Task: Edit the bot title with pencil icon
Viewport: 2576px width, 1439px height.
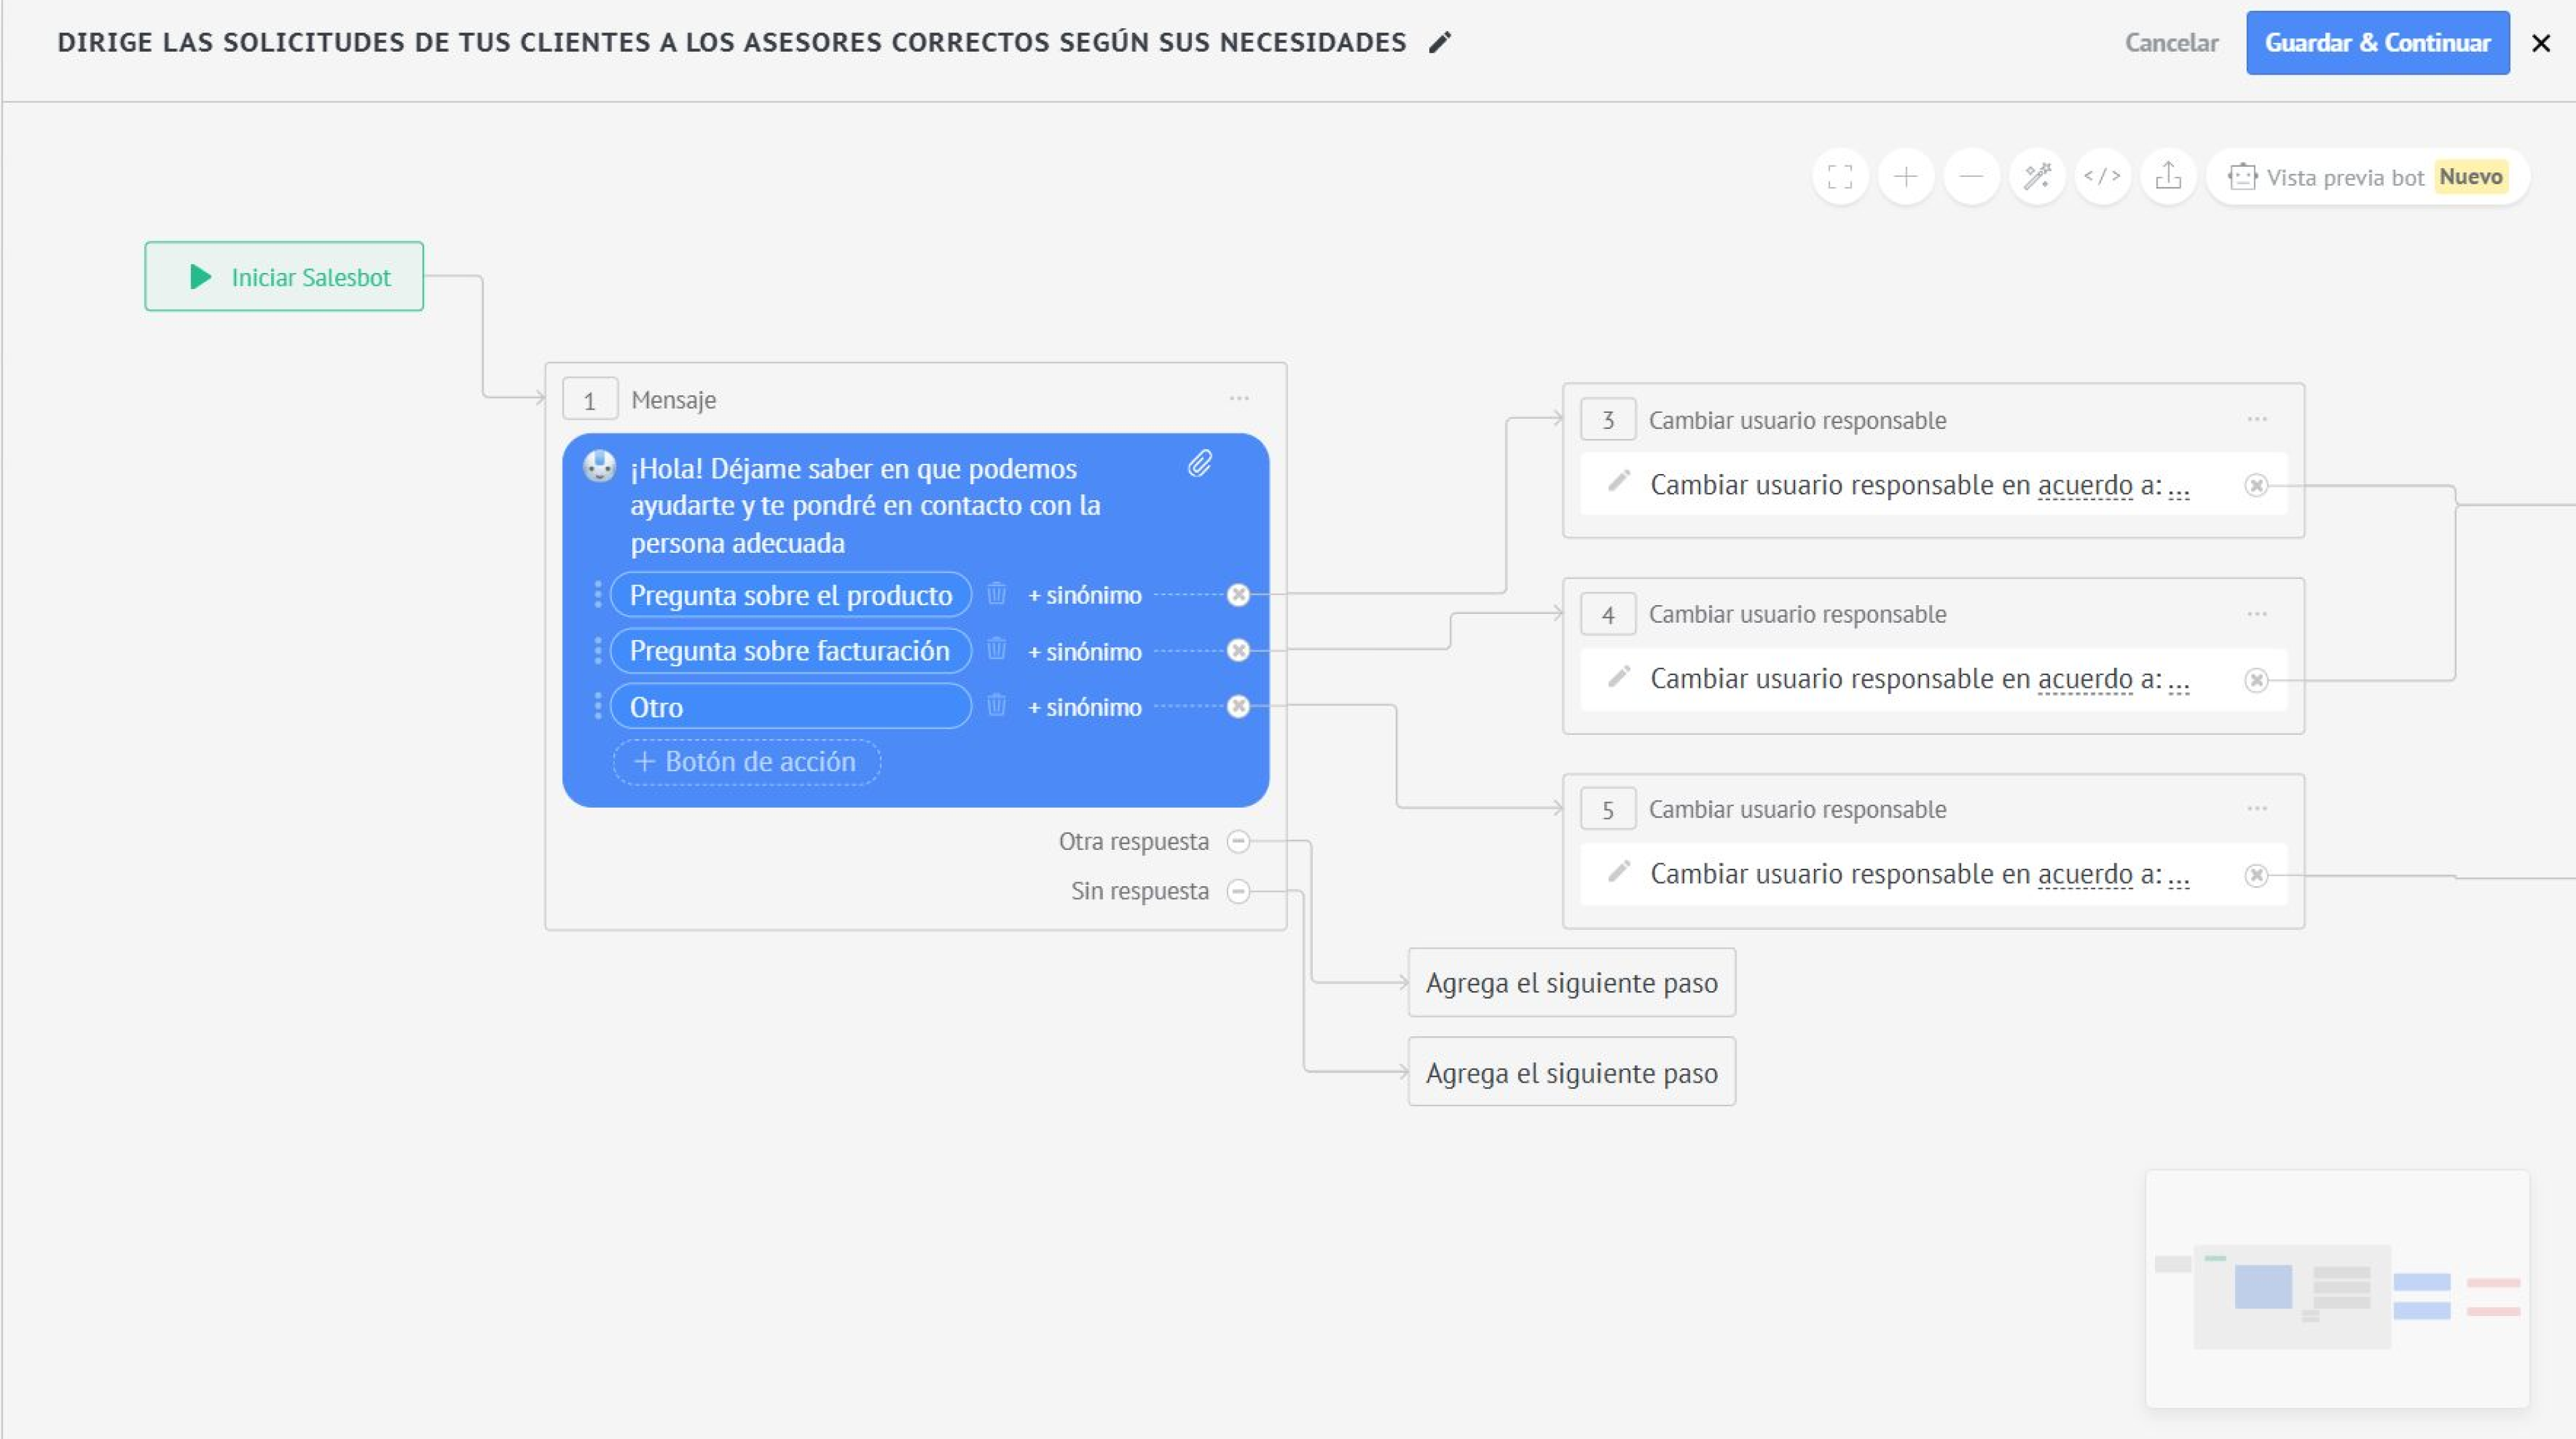Action: [1440, 43]
